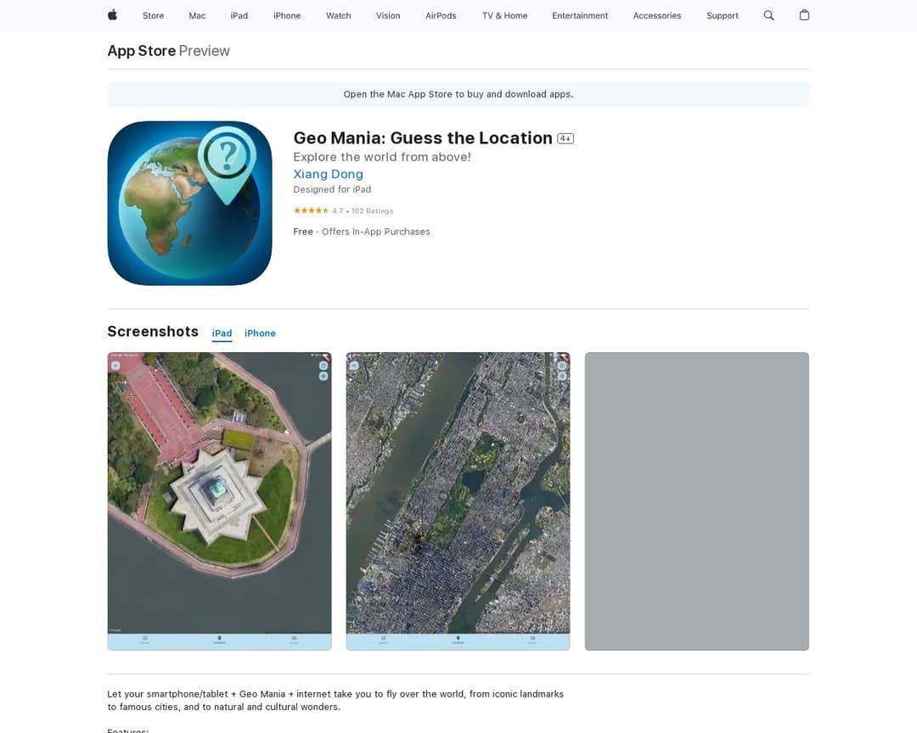This screenshot has height=733, width=917.
Task: View the gray placeholder screenshot thumbnail
Action: (696, 501)
